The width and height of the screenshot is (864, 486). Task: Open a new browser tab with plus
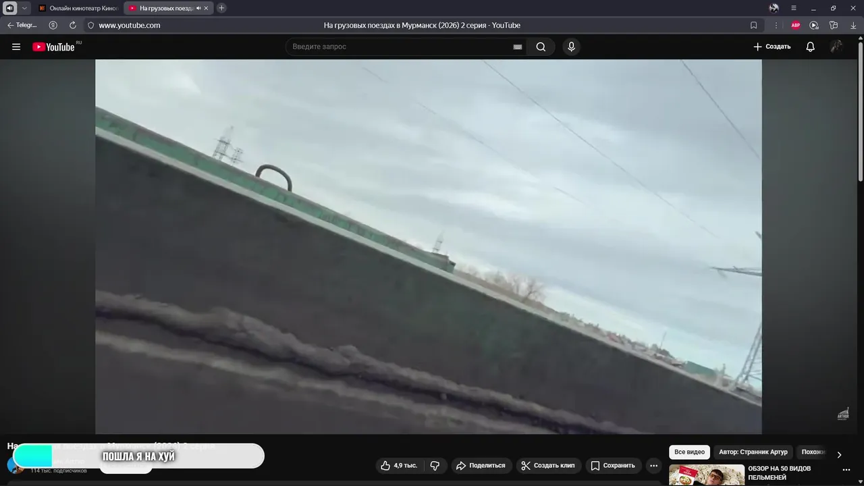[x=221, y=8]
